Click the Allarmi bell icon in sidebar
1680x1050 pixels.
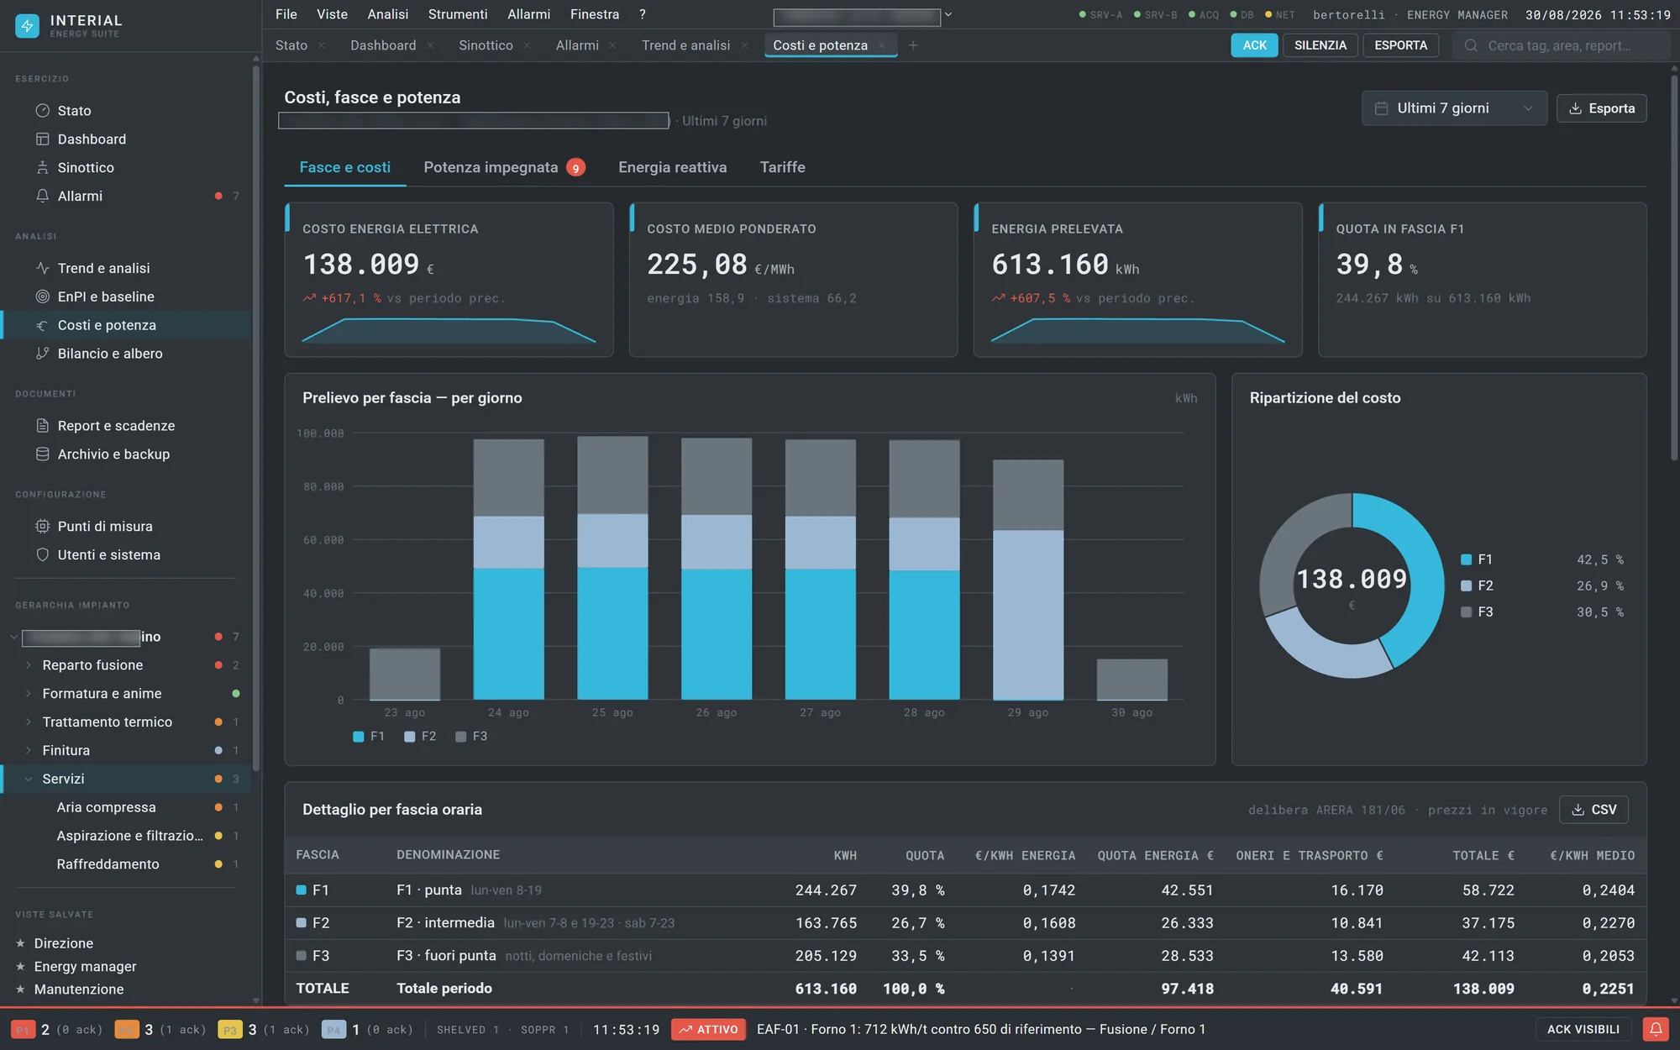[42, 196]
